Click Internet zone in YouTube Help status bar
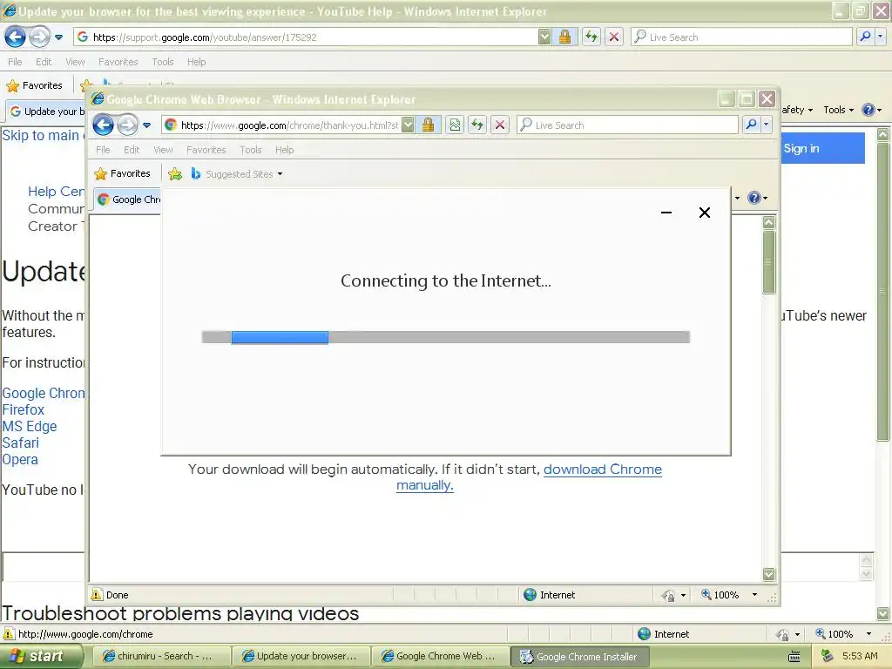Viewport: 892px width, 669px height. tap(664, 634)
